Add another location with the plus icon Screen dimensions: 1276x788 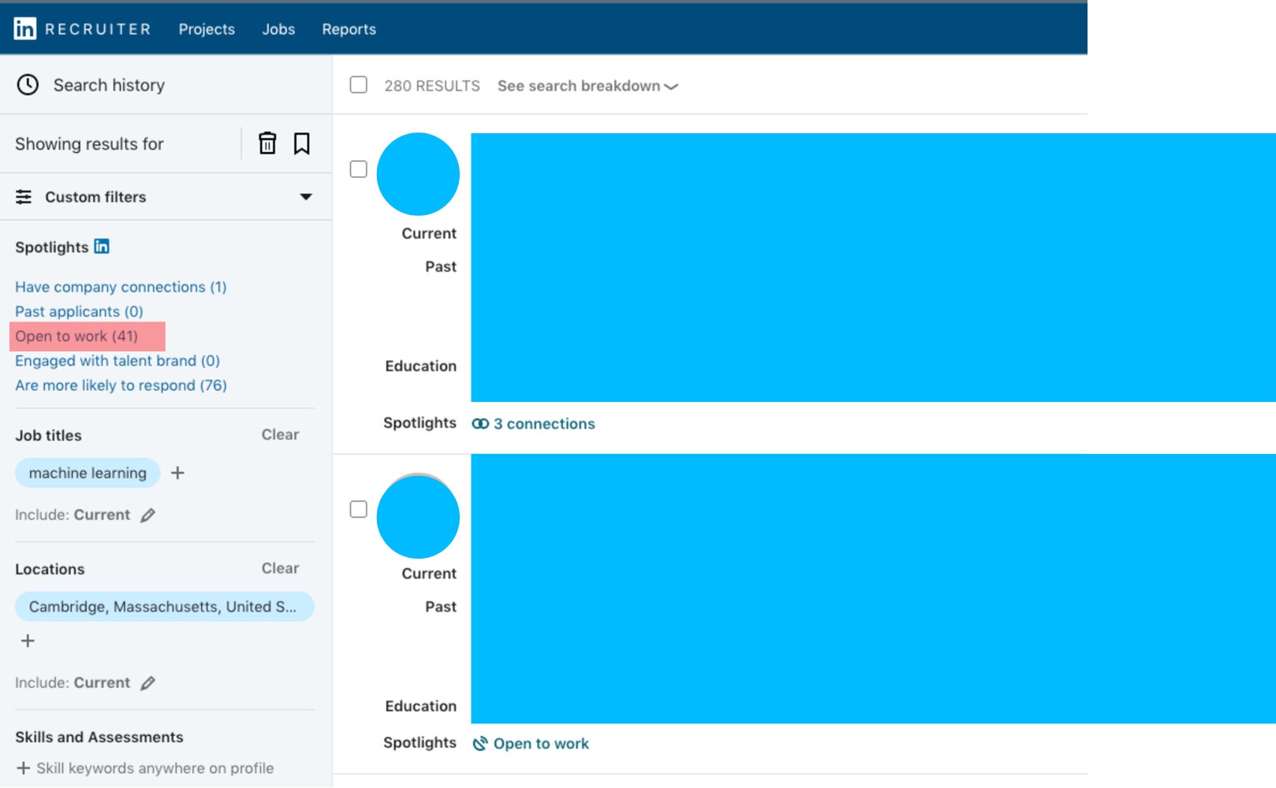click(x=27, y=640)
